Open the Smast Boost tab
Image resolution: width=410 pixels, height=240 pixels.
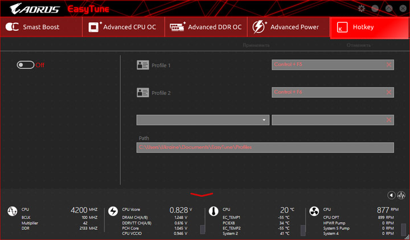42,27
